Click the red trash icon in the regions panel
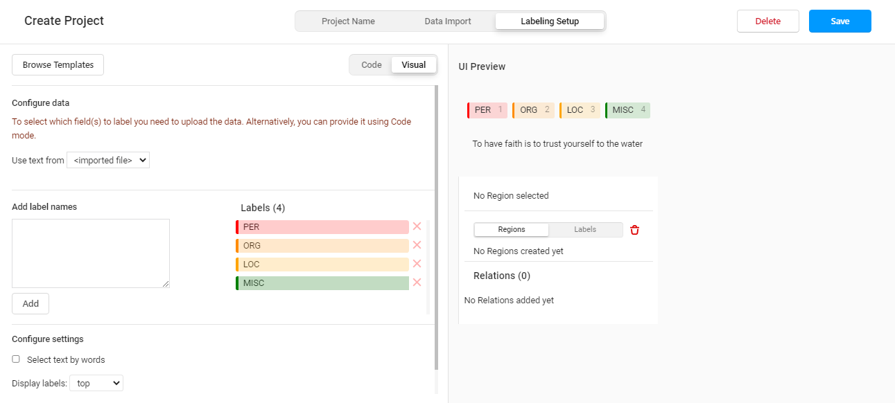Viewport: 895px width, 403px height. pos(634,230)
